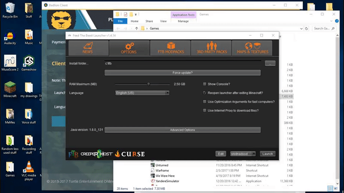The image size is (344, 193).
Task: Browse install folder with ... button
Action: (270, 63)
